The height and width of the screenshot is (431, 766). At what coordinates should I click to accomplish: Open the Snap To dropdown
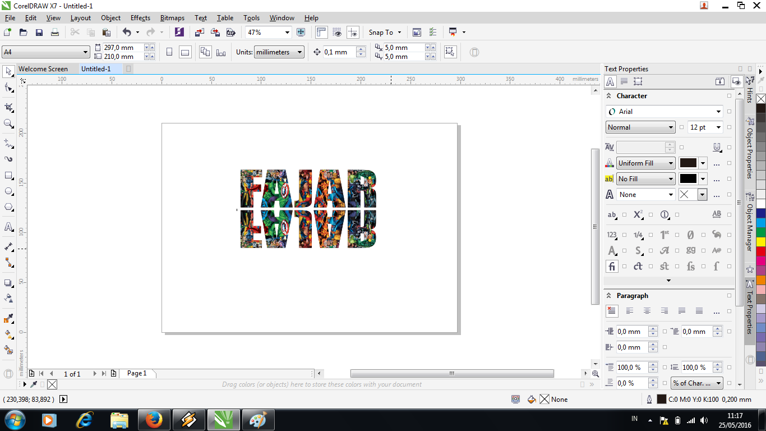point(385,32)
